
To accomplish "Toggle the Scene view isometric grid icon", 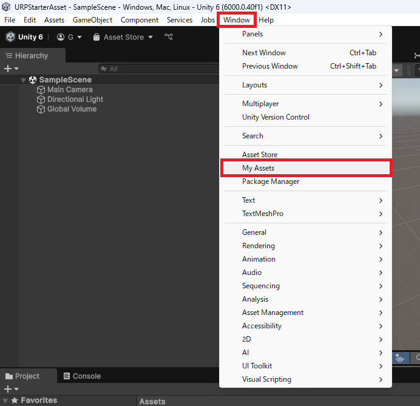I will 399,358.
